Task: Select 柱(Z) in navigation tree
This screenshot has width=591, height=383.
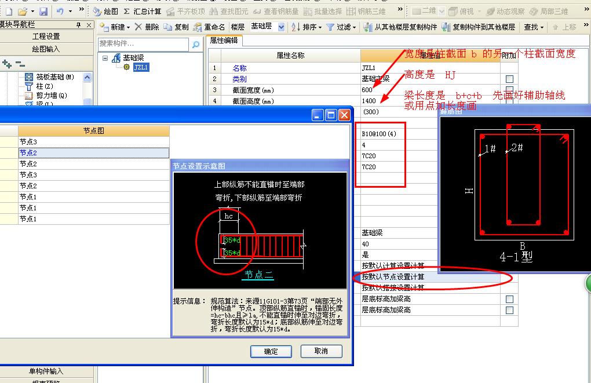Action: tap(39, 86)
